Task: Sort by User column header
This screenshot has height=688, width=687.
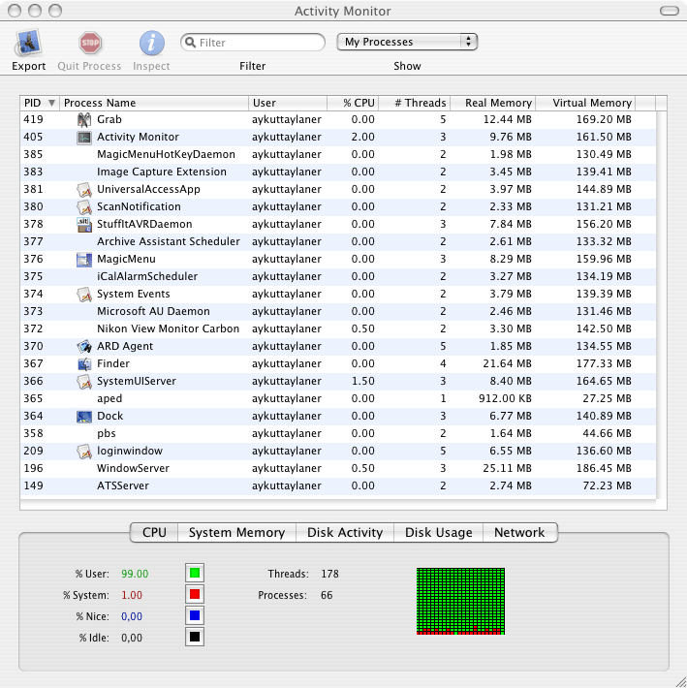Action: coord(288,103)
